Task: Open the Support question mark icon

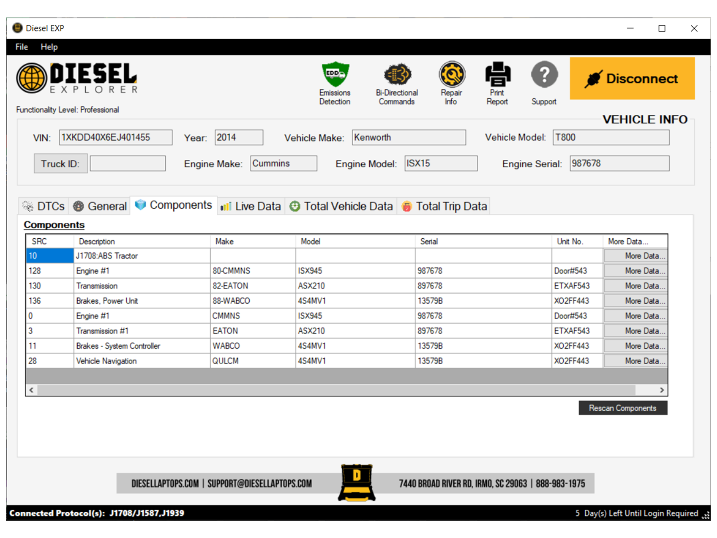Action: 544,74
